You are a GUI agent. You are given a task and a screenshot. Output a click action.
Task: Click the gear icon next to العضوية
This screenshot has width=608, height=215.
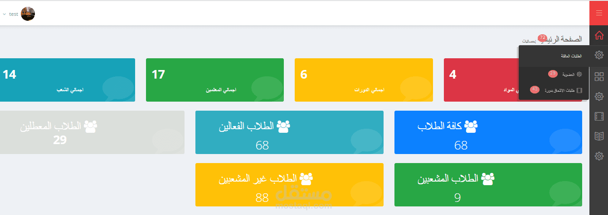(x=579, y=74)
